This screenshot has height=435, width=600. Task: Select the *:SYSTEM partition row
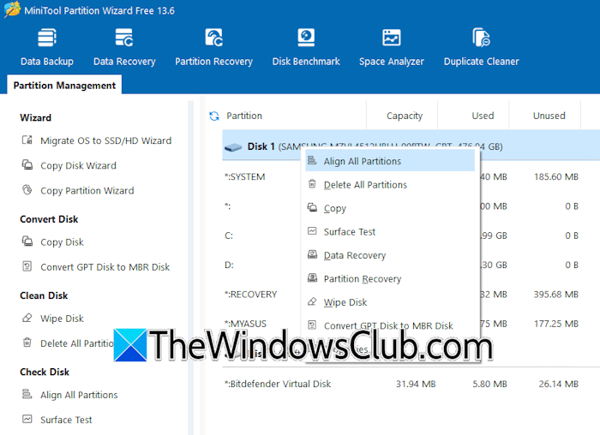point(411,176)
